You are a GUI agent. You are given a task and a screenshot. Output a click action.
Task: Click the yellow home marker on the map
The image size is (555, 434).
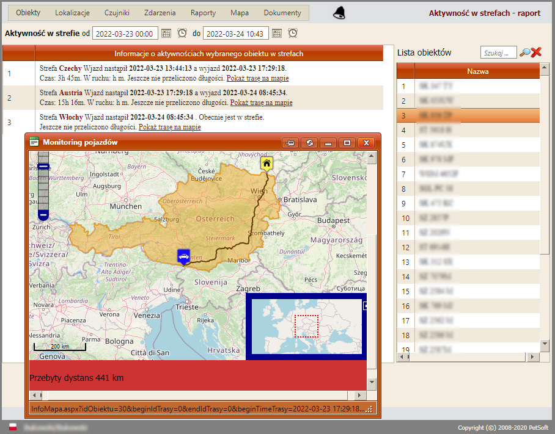click(266, 164)
